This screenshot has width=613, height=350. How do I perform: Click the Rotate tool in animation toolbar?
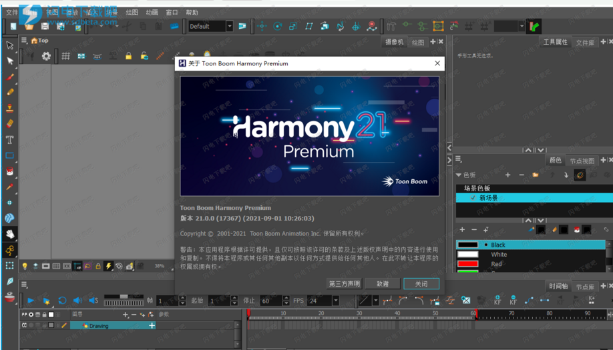click(277, 26)
